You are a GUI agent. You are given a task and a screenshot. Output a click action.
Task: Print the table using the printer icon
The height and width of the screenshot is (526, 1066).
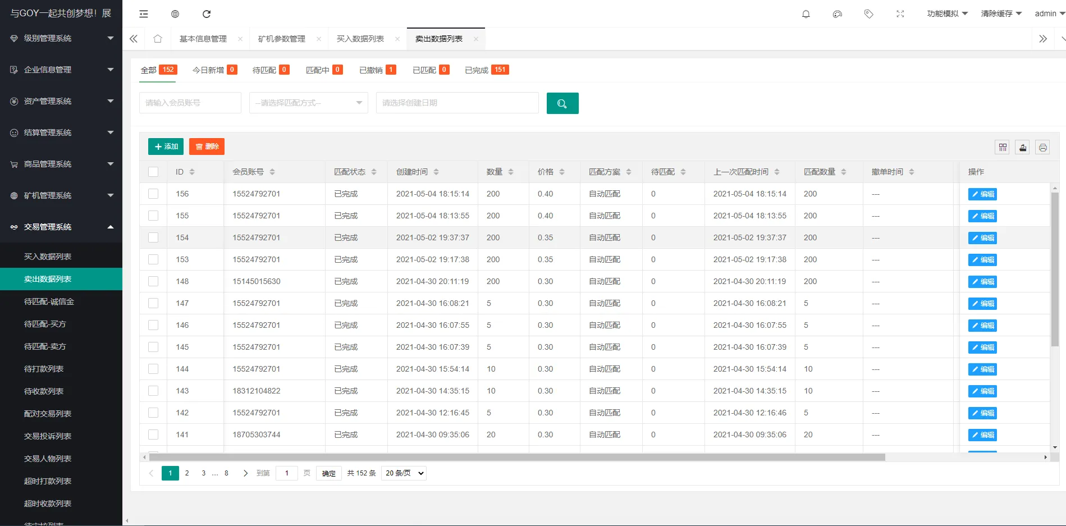point(1042,147)
